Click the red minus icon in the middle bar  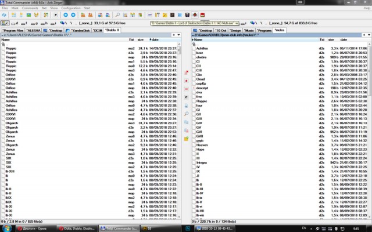pyautogui.click(x=186, y=89)
